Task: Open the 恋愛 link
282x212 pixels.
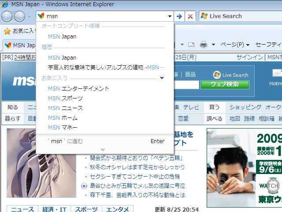Action: tap(183, 119)
